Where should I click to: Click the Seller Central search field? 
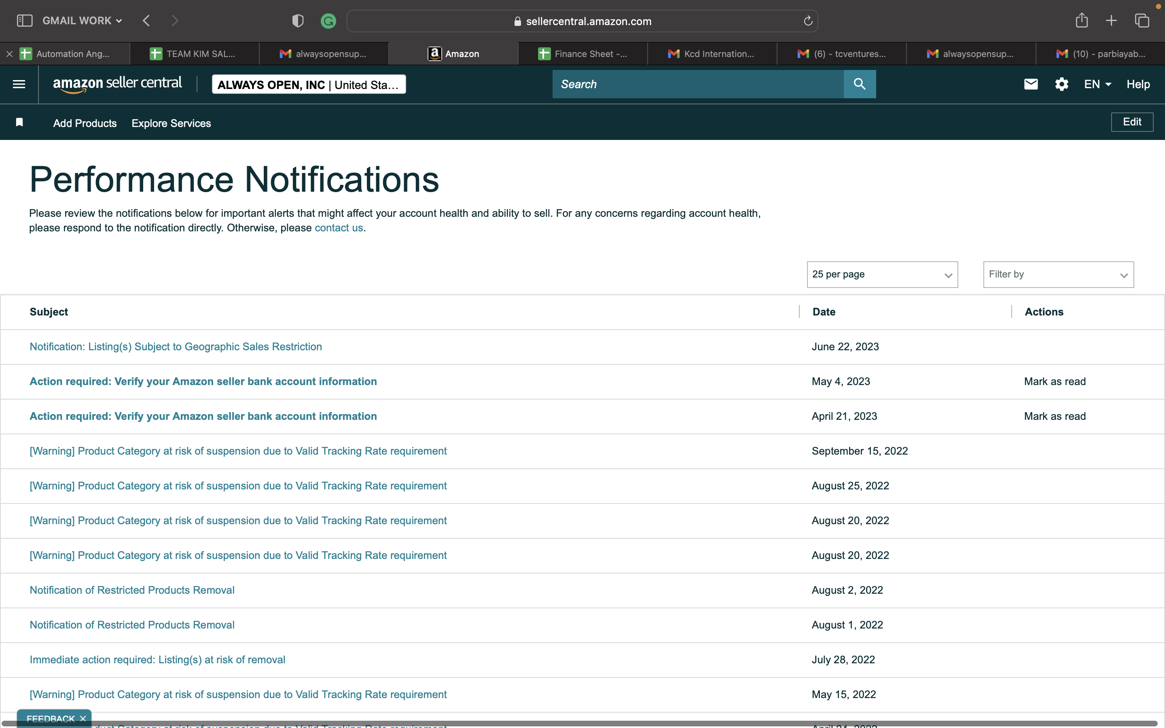pyautogui.click(x=698, y=84)
